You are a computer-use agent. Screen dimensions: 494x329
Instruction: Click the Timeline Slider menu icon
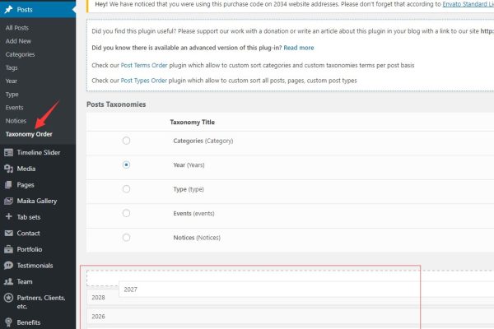[x=8, y=152]
